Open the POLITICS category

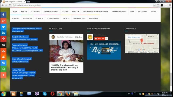point(15,19)
